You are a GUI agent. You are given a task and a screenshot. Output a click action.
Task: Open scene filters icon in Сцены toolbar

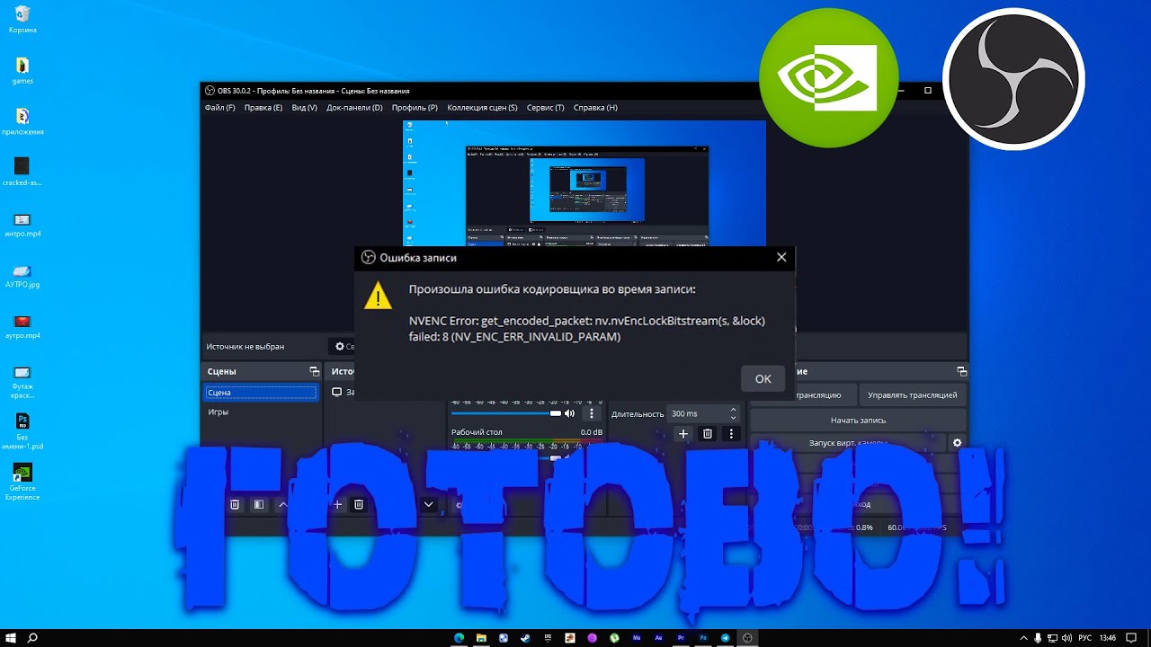click(x=259, y=505)
